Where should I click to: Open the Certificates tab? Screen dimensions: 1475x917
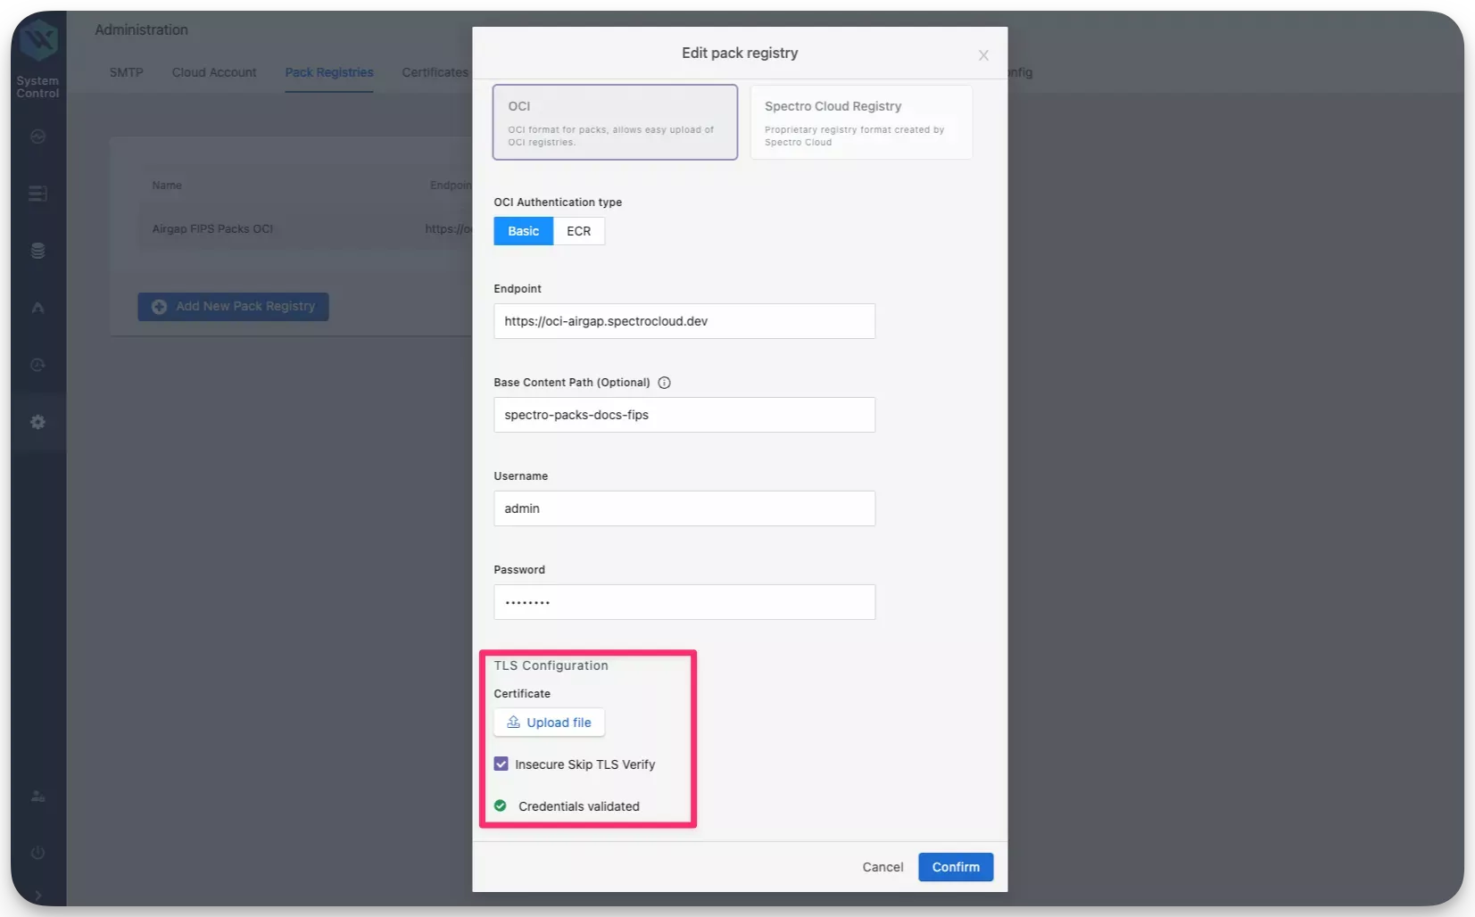click(x=435, y=72)
